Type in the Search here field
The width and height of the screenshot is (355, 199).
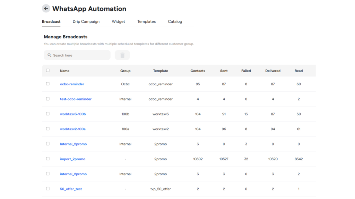[x=80, y=55]
